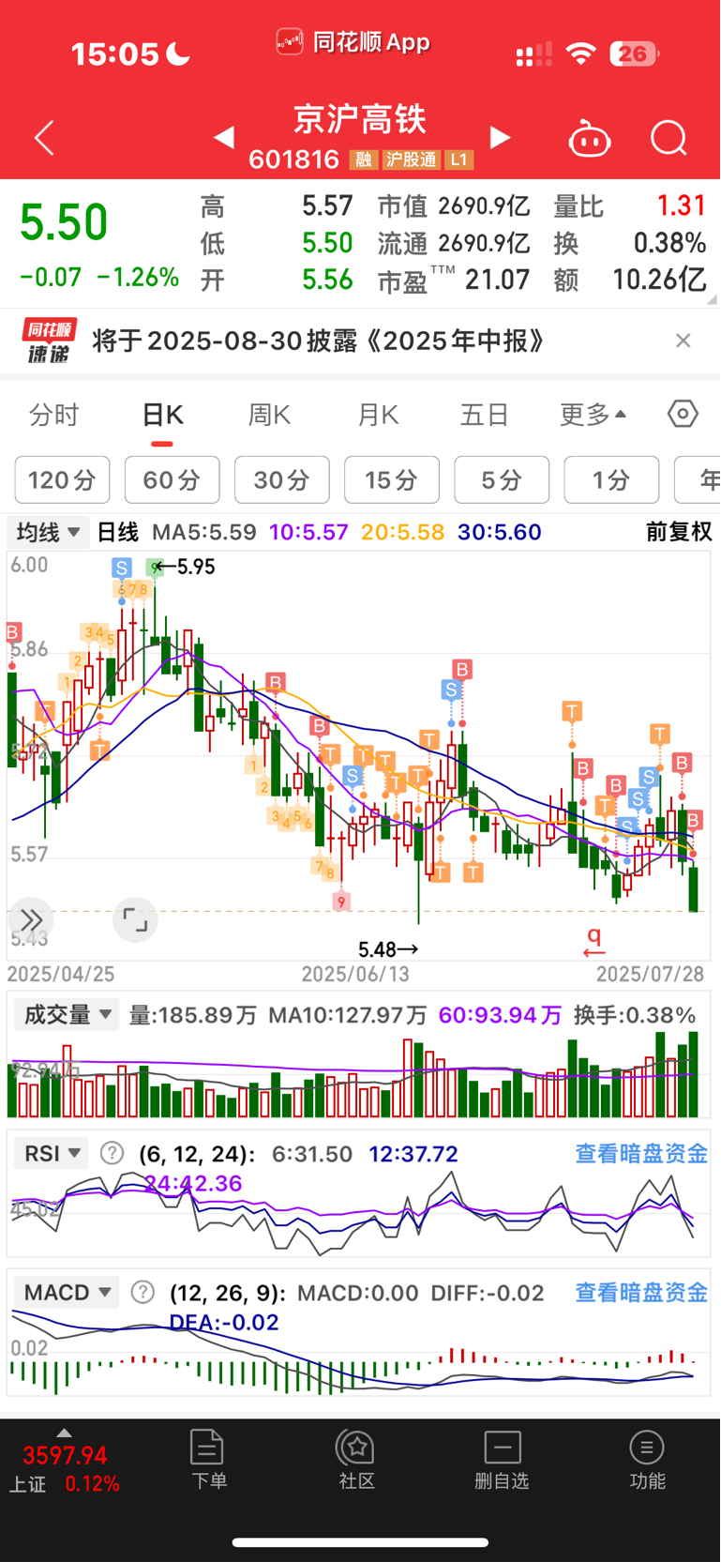Open 均线 indicator dropdown
Screen dimensions: 721x1562
[x=48, y=532]
